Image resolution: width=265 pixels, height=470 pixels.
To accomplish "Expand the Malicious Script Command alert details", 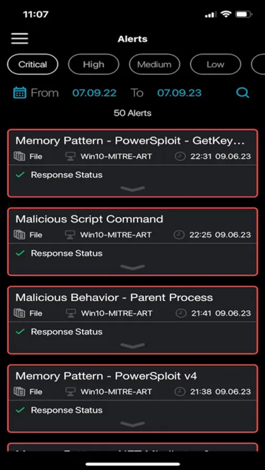I will [132, 267].
